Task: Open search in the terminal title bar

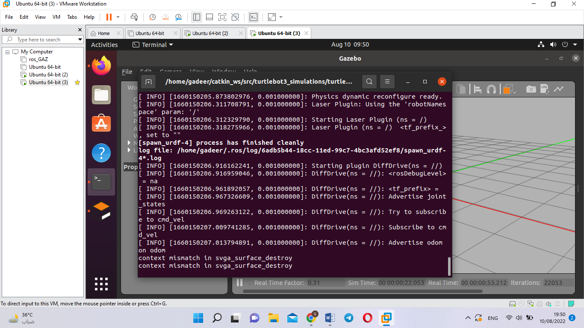Action: (x=369, y=81)
